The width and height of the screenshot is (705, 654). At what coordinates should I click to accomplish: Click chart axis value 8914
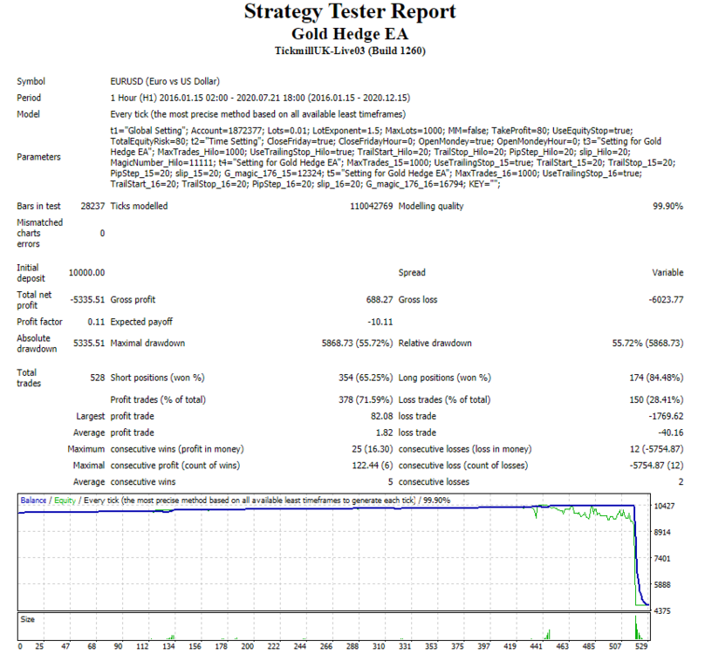click(x=662, y=532)
